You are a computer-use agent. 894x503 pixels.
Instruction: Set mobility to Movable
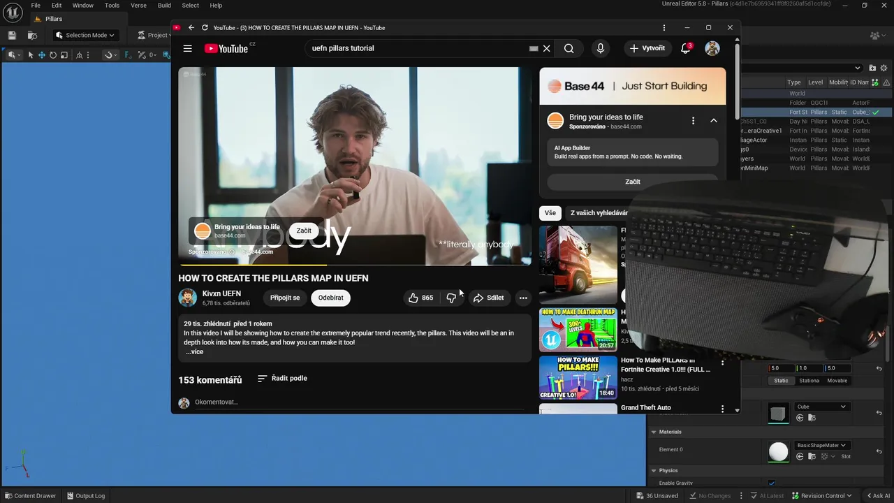pos(837,381)
